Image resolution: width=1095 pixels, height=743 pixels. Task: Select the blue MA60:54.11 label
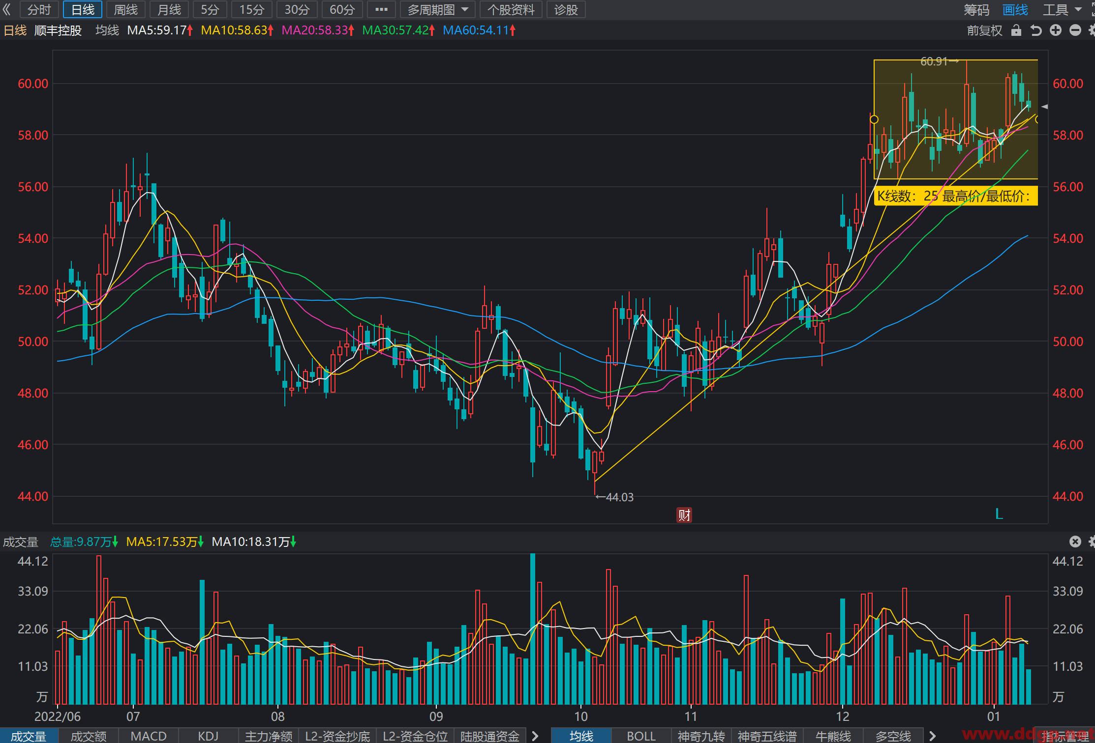click(479, 30)
